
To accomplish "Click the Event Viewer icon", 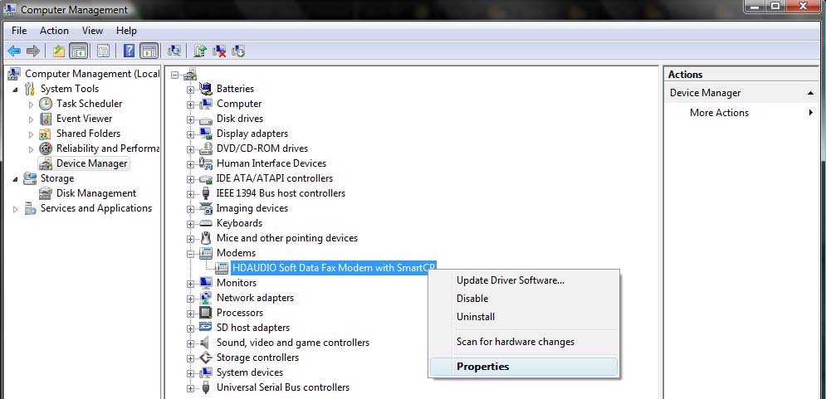I will pos(46,119).
